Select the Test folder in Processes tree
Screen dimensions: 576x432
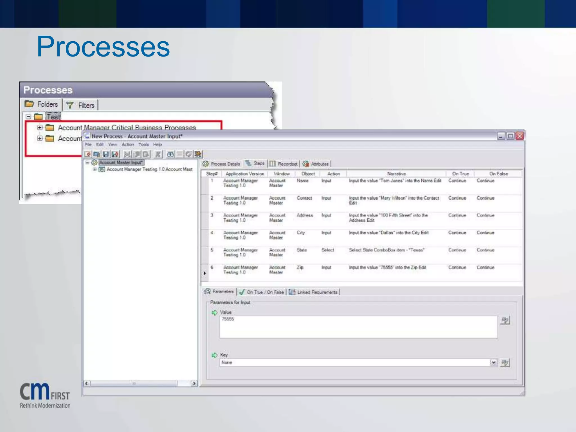53,117
